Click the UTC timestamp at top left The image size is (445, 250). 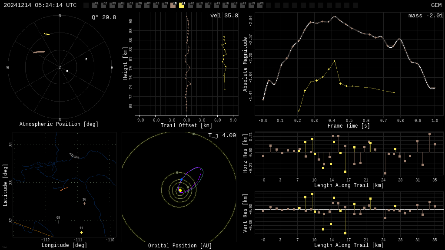(x=40, y=5)
